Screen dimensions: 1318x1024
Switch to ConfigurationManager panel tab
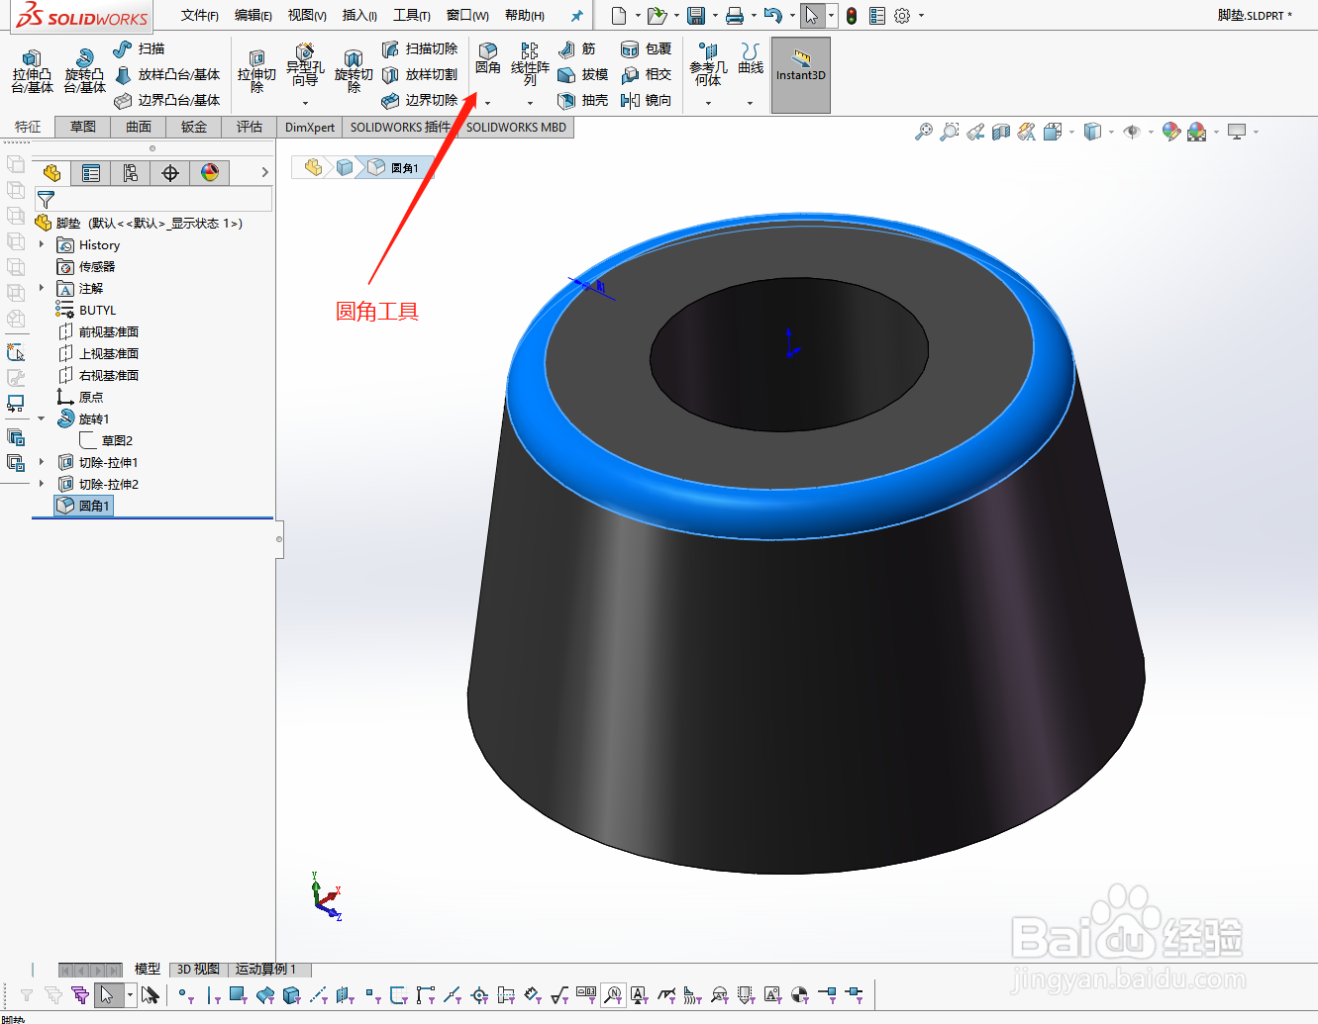click(131, 173)
